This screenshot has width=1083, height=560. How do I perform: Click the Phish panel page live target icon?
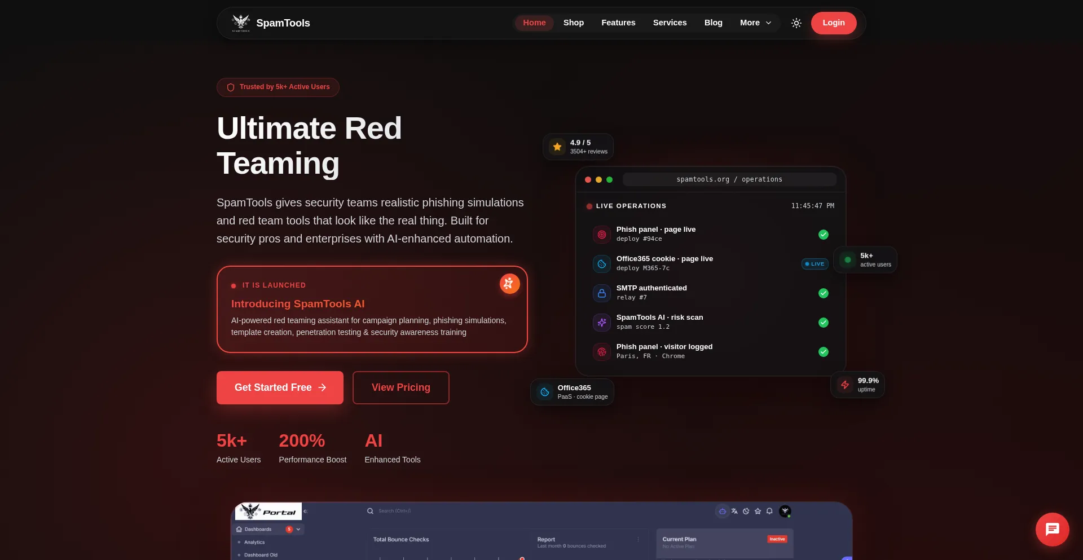pos(602,234)
